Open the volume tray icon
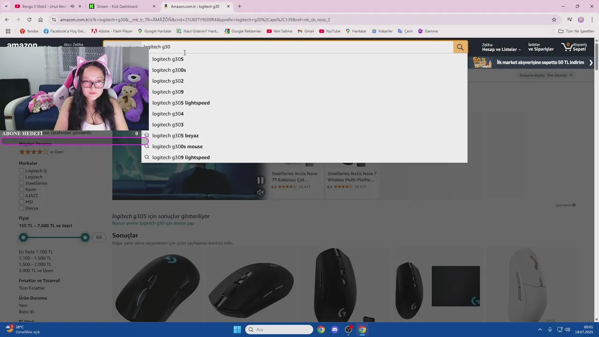This screenshot has width=599, height=337. point(568,330)
